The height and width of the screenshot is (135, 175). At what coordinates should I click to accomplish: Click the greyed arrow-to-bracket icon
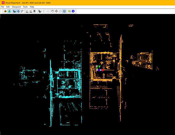pos(47,11)
